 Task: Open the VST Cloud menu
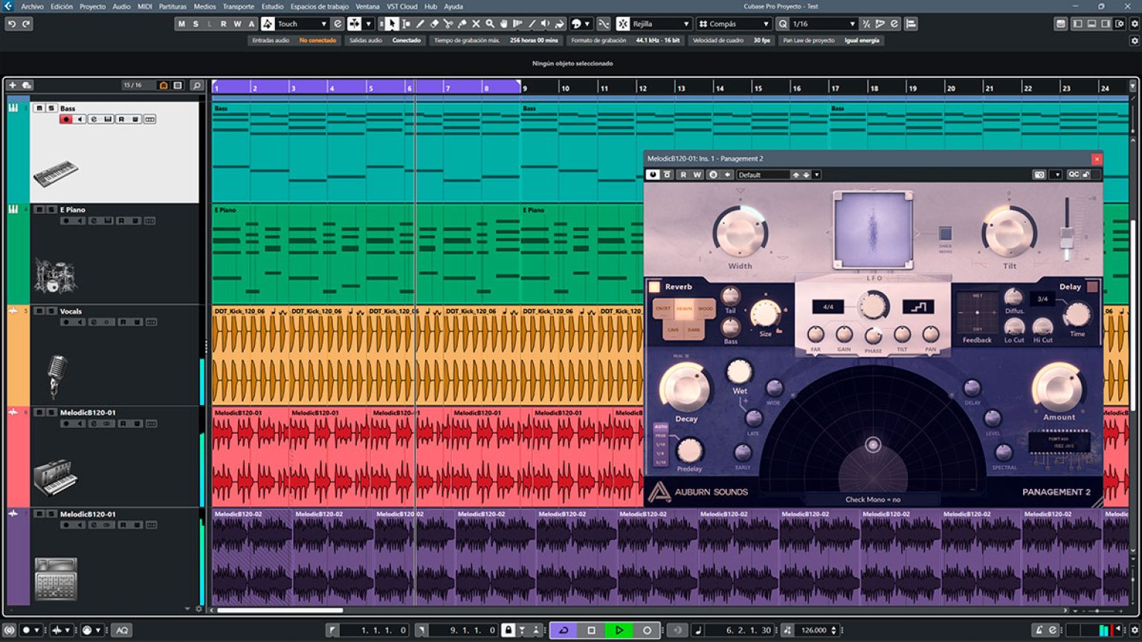(402, 6)
